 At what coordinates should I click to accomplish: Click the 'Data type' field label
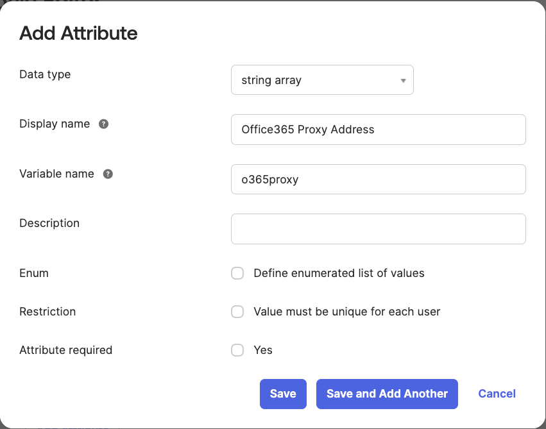45,74
